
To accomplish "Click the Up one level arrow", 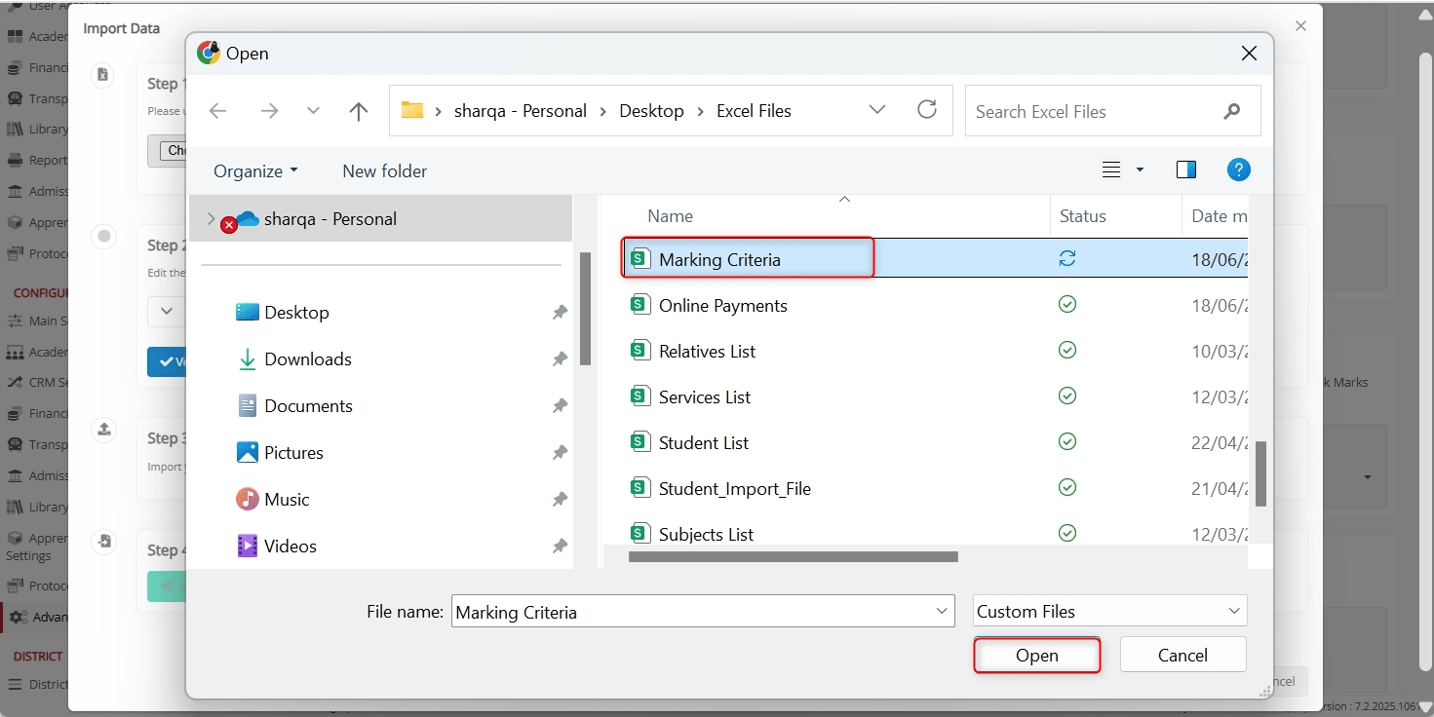I will [x=358, y=111].
